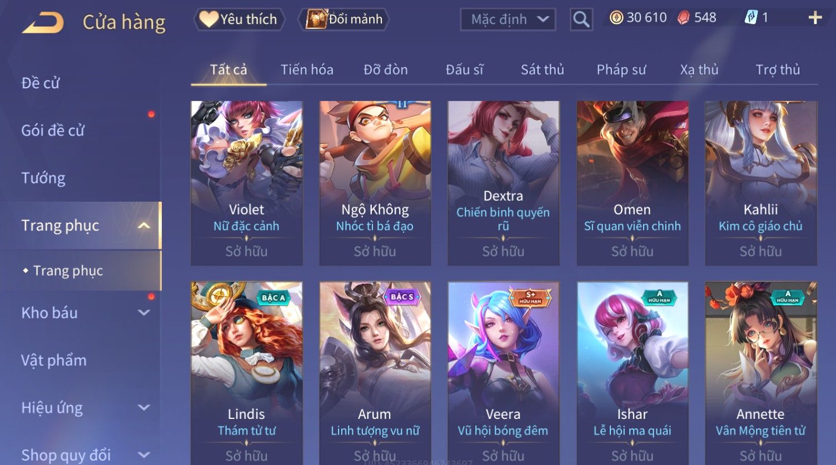
Task: Select the Tiến hóa tab
Action: (x=307, y=69)
